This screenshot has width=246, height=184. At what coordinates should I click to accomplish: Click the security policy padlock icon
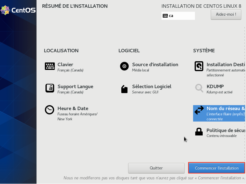(199, 132)
